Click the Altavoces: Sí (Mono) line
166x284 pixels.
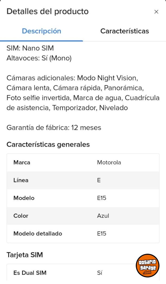click(x=39, y=58)
